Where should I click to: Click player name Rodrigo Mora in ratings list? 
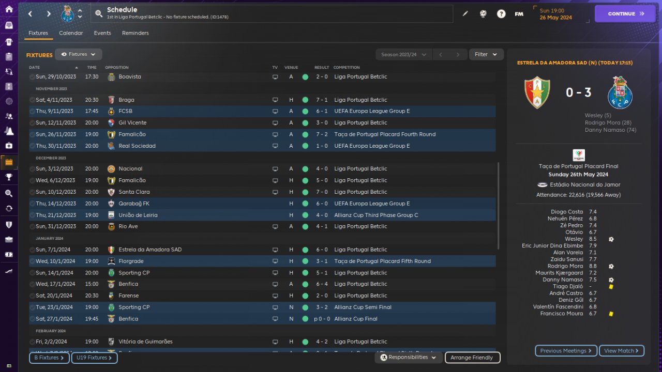coord(565,267)
